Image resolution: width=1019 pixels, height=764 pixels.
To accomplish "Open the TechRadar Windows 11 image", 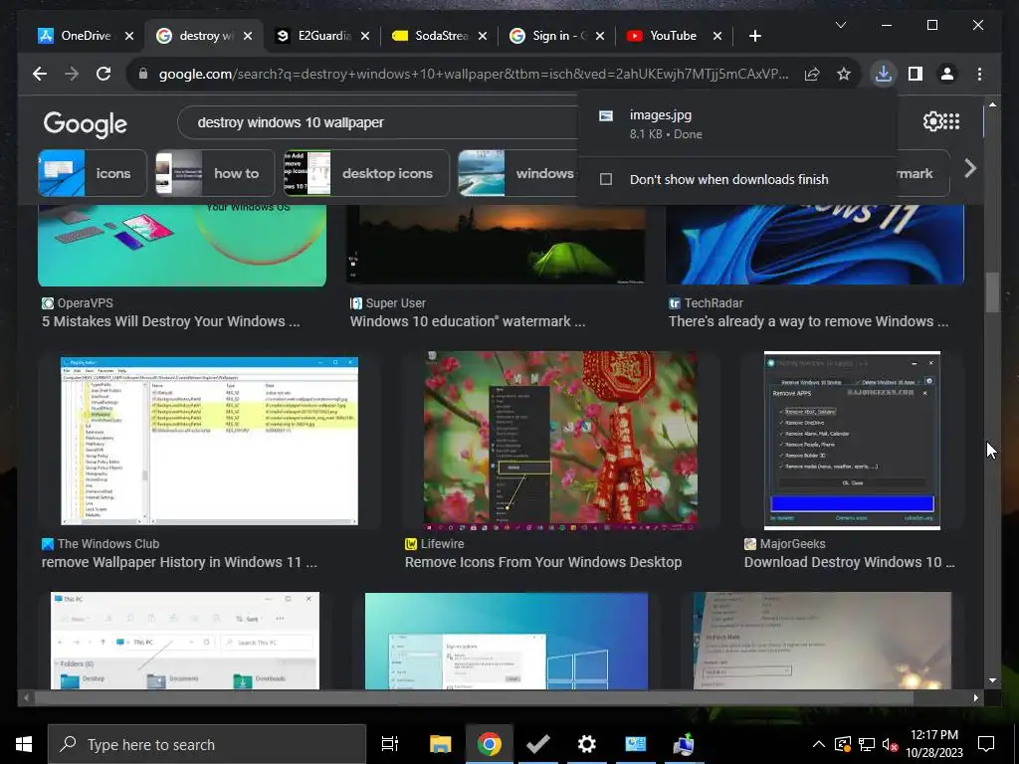I will (815, 245).
